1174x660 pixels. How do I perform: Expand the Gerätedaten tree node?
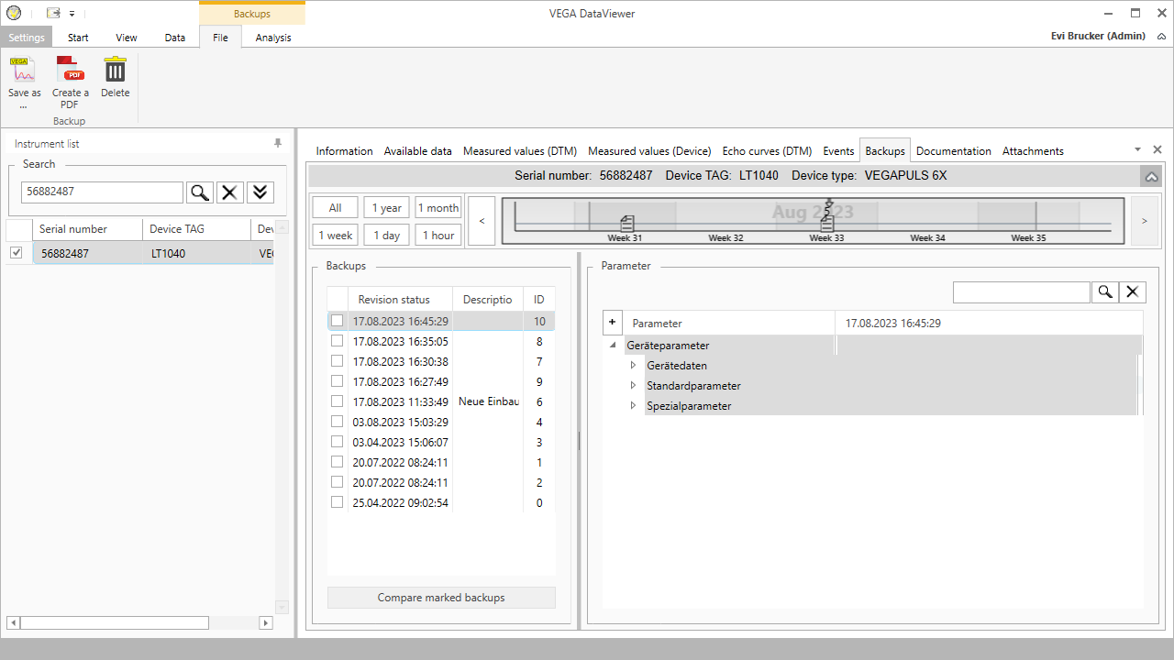(x=633, y=365)
